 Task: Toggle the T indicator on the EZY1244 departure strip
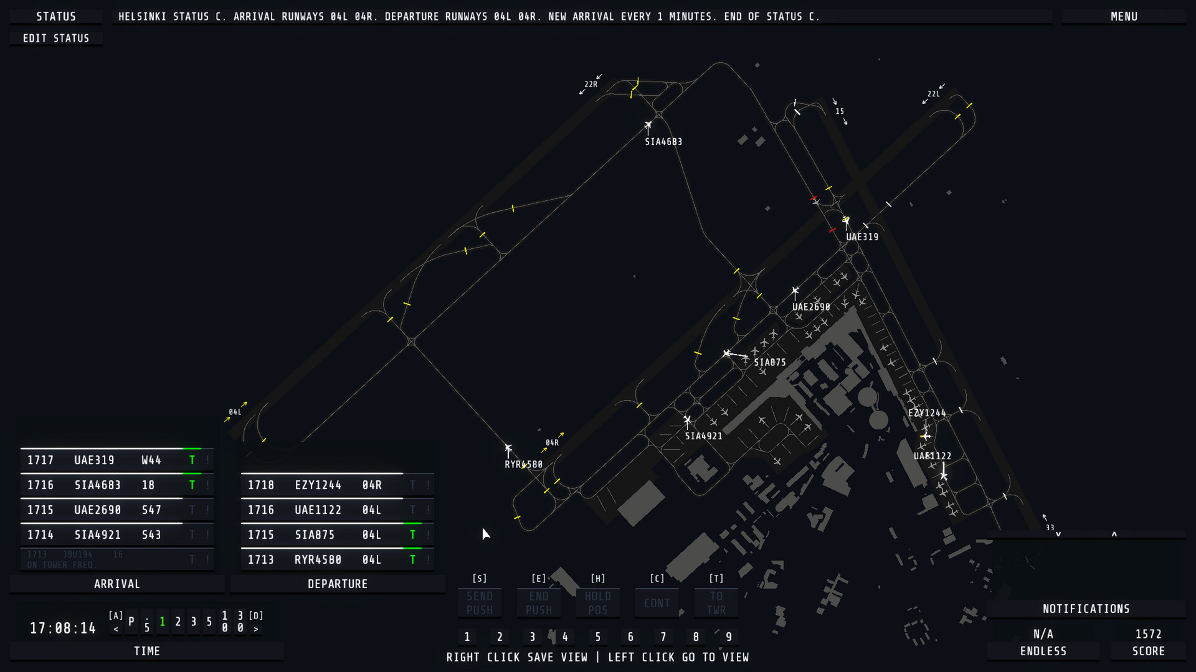412,485
